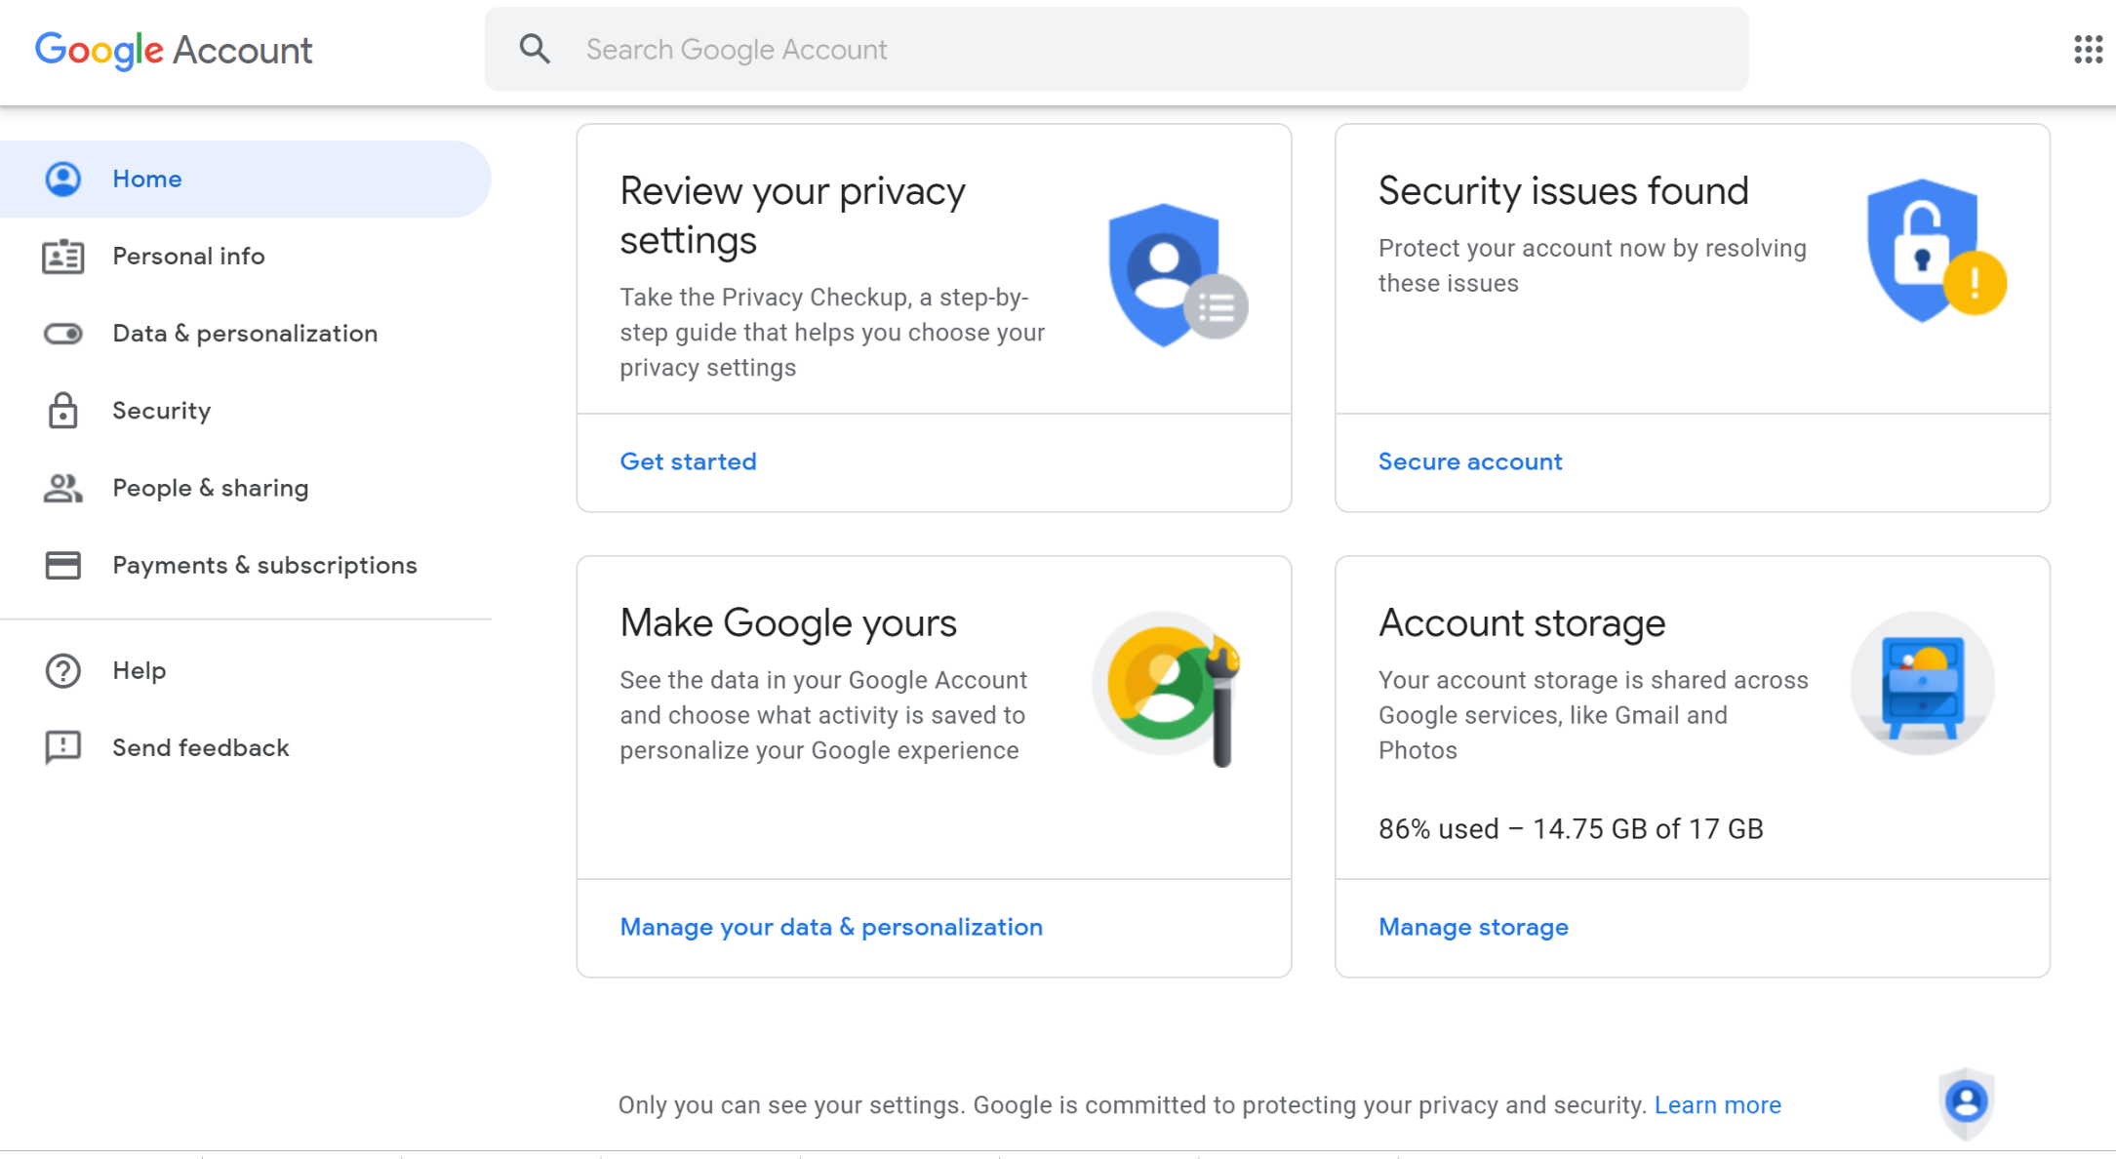Screen dimensions: 2116x1159
Task: Click the security warning shield illustration
Action: click(1936, 251)
